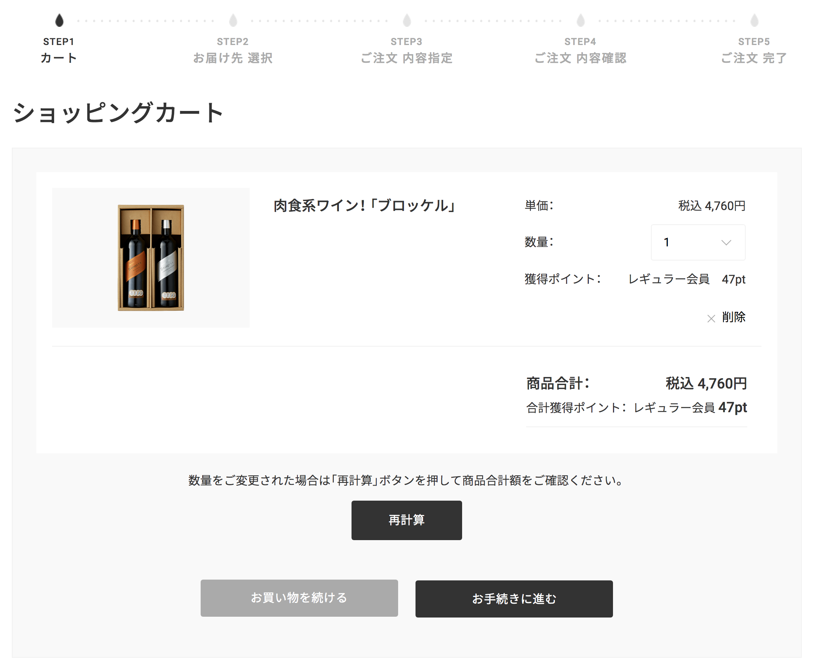Select the お届け先 選択 step label
This screenshot has height=672, width=816.
233,58
